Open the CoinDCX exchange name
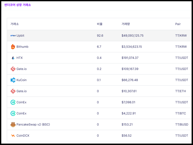 [23, 136]
